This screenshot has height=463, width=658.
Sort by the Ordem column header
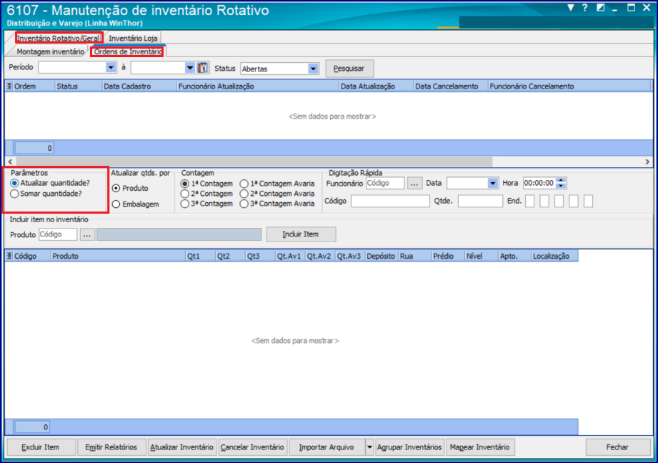coord(34,86)
